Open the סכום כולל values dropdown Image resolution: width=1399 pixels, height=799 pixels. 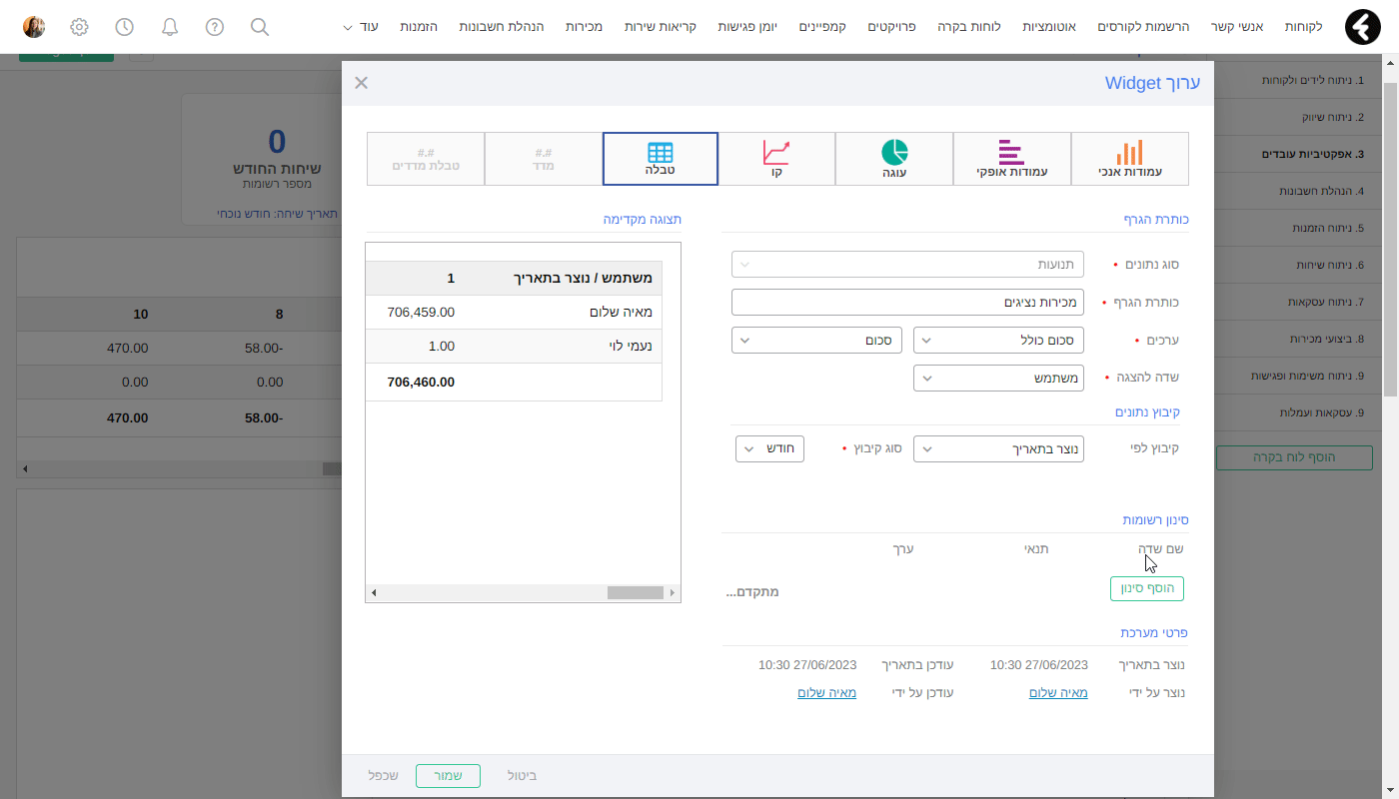click(998, 341)
